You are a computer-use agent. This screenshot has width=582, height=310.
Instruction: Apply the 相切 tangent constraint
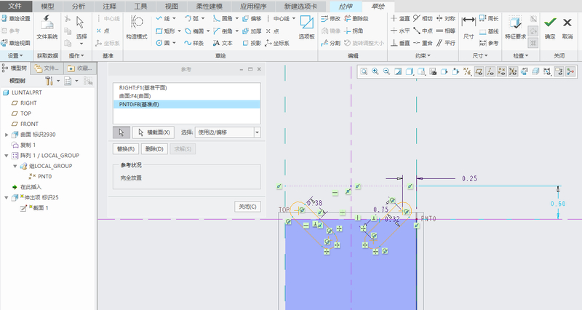point(423,19)
